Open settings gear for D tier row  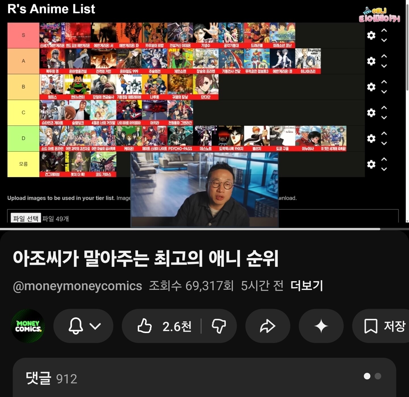pos(371,138)
